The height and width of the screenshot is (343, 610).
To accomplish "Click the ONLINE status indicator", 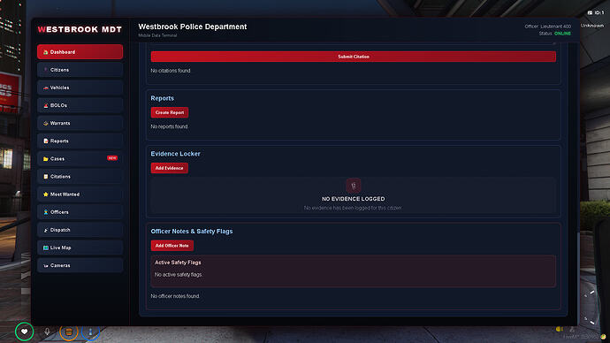I will (x=562, y=34).
